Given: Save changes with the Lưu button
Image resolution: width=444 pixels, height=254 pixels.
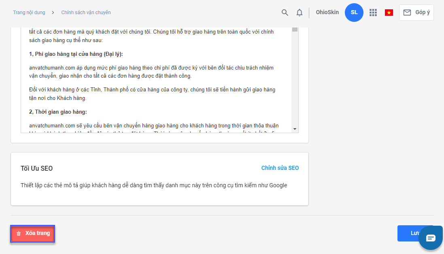Looking at the screenshot, I should pos(414,233).
